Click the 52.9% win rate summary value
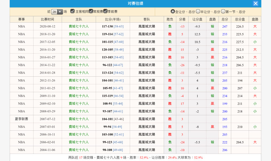This screenshot has width=271, height=161. tap(144, 157)
